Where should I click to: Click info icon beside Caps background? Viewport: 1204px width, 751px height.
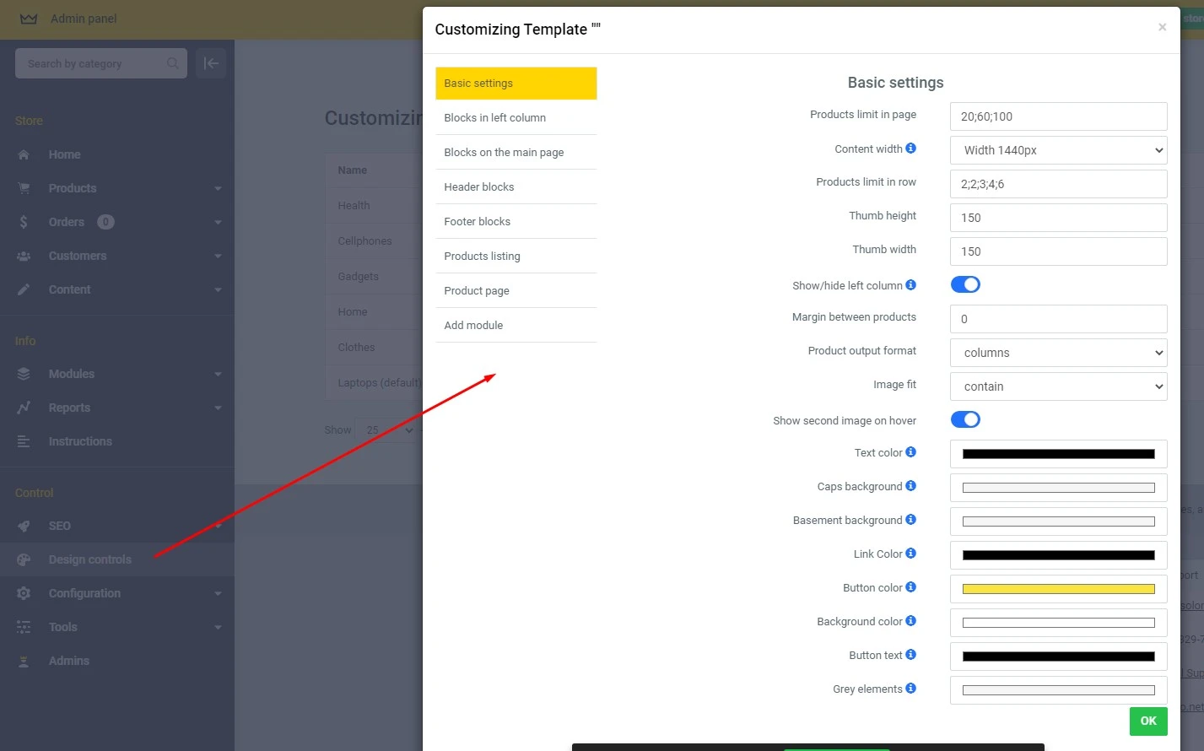(x=910, y=486)
